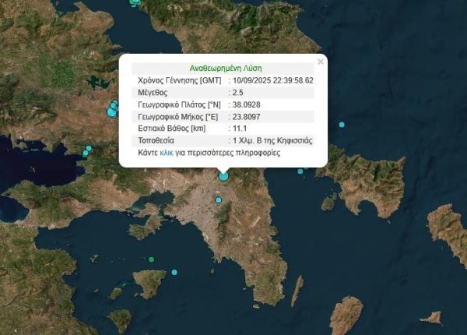Image resolution: width=467 pixels, height=335 pixels.
Task: Click the green "Αναθεωρημένη Λύση" popup heading
Action: coord(226,68)
